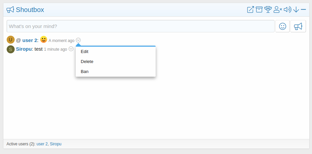Click the down arrow direction icon
Image resolution: width=312 pixels, height=154 pixels.
click(x=296, y=10)
